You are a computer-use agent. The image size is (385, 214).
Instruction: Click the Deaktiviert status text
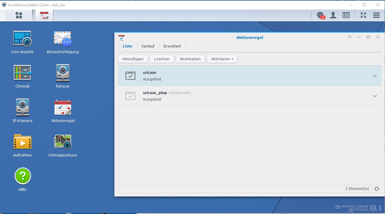[x=180, y=93]
